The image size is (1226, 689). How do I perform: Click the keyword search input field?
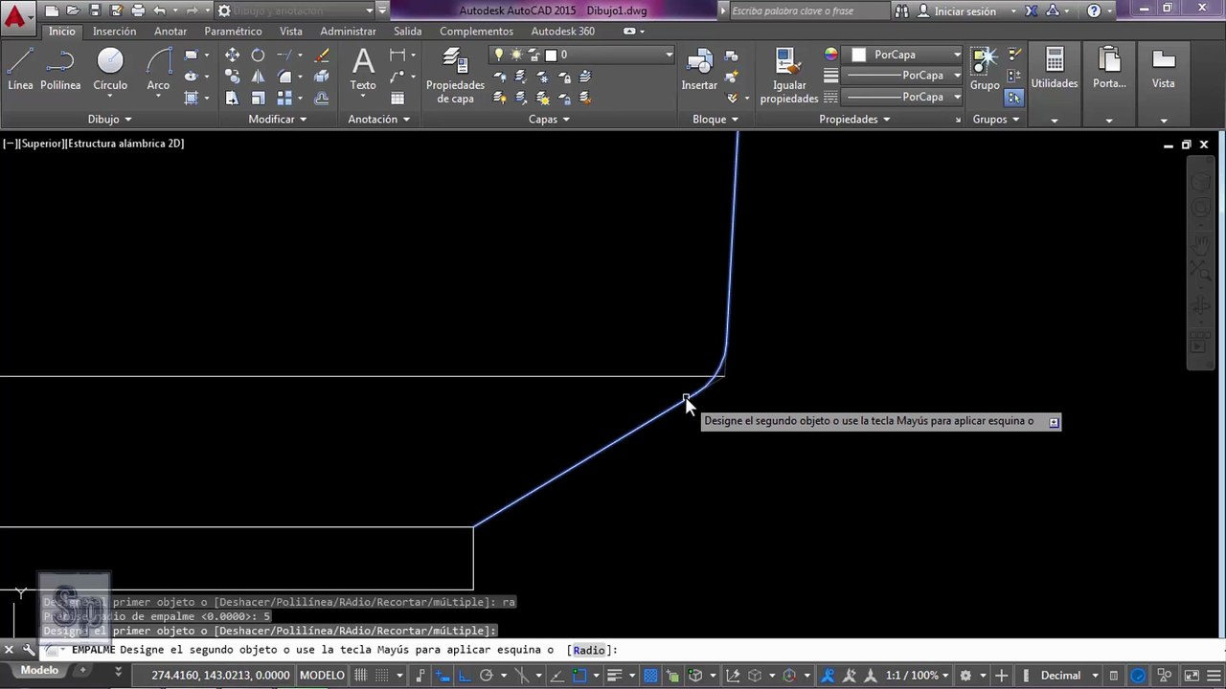point(809,11)
